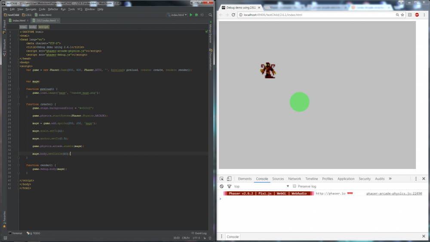This screenshot has width=430, height=242.
Task: Collapse the render function fold marker
Action: coord(18,165)
